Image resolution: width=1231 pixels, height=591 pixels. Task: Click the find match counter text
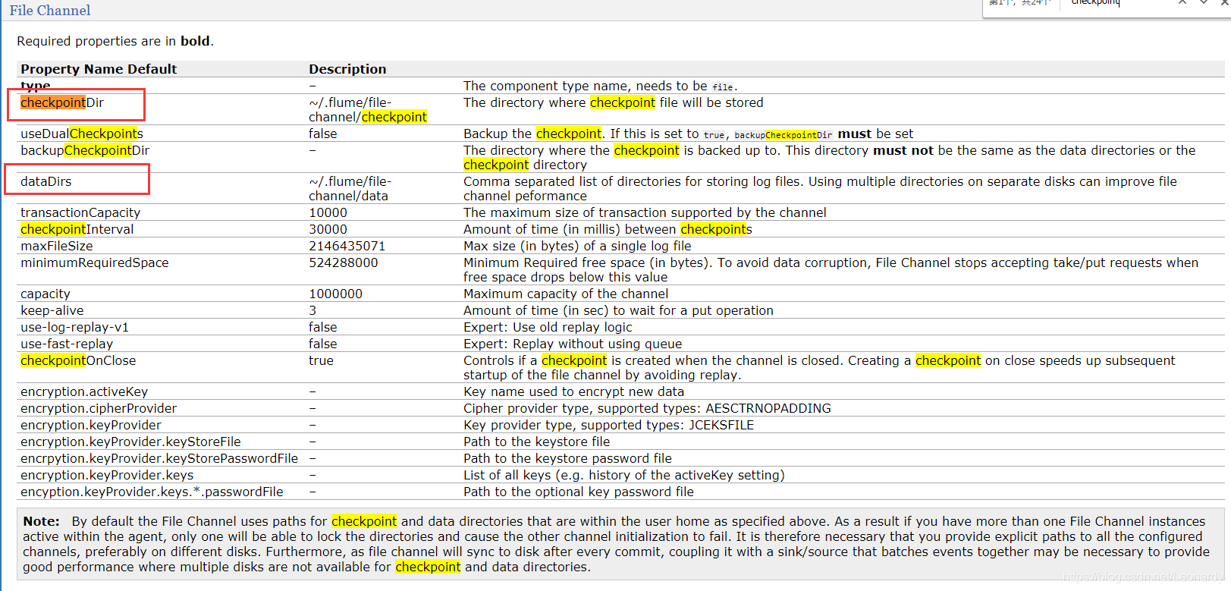[1020, 2]
